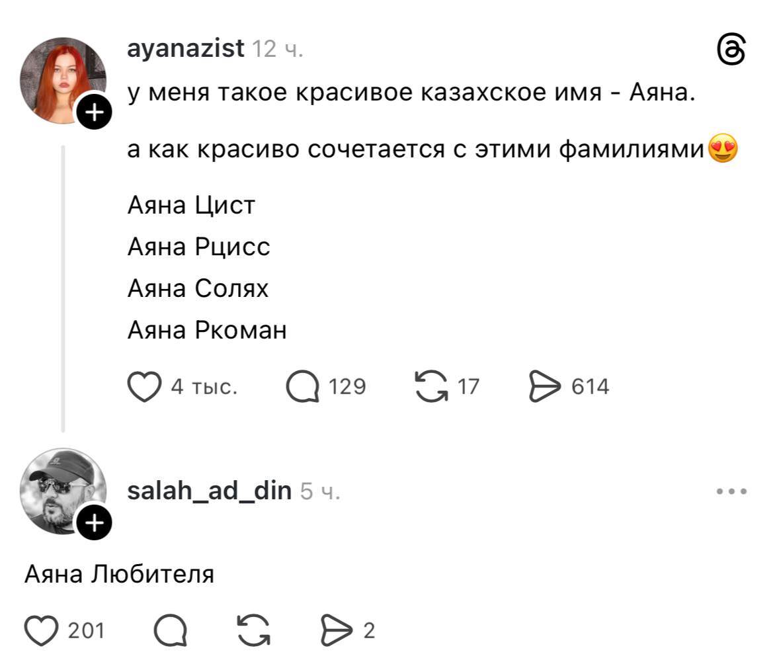Open the three-dot menu on salah_ad_din reply
Viewport: 779px width, 664px height.
[x=732, y=491]
